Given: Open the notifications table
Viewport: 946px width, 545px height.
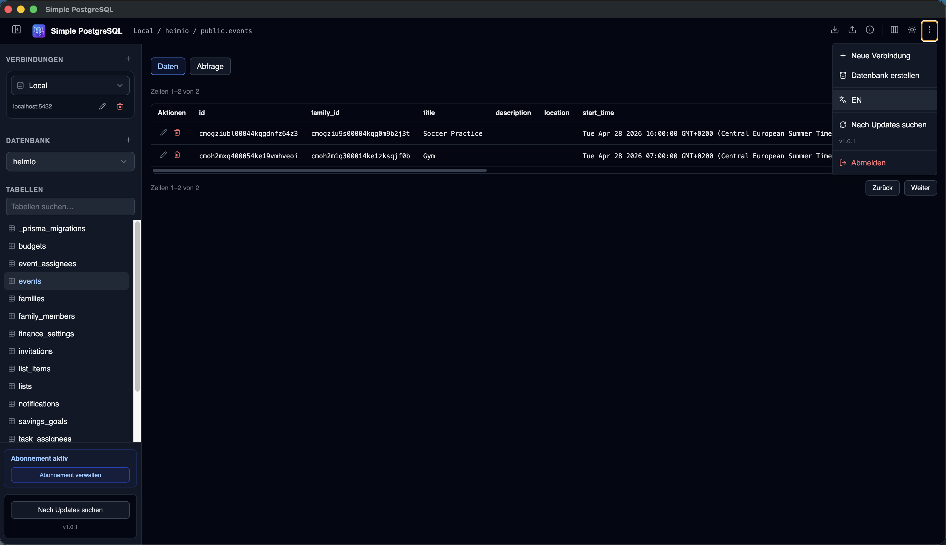Looking at the screenshot, I should coord(66,404).
